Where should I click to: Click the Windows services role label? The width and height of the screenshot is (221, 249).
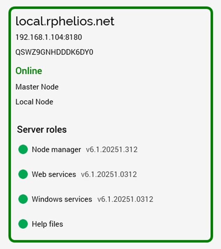click(62, 199)
